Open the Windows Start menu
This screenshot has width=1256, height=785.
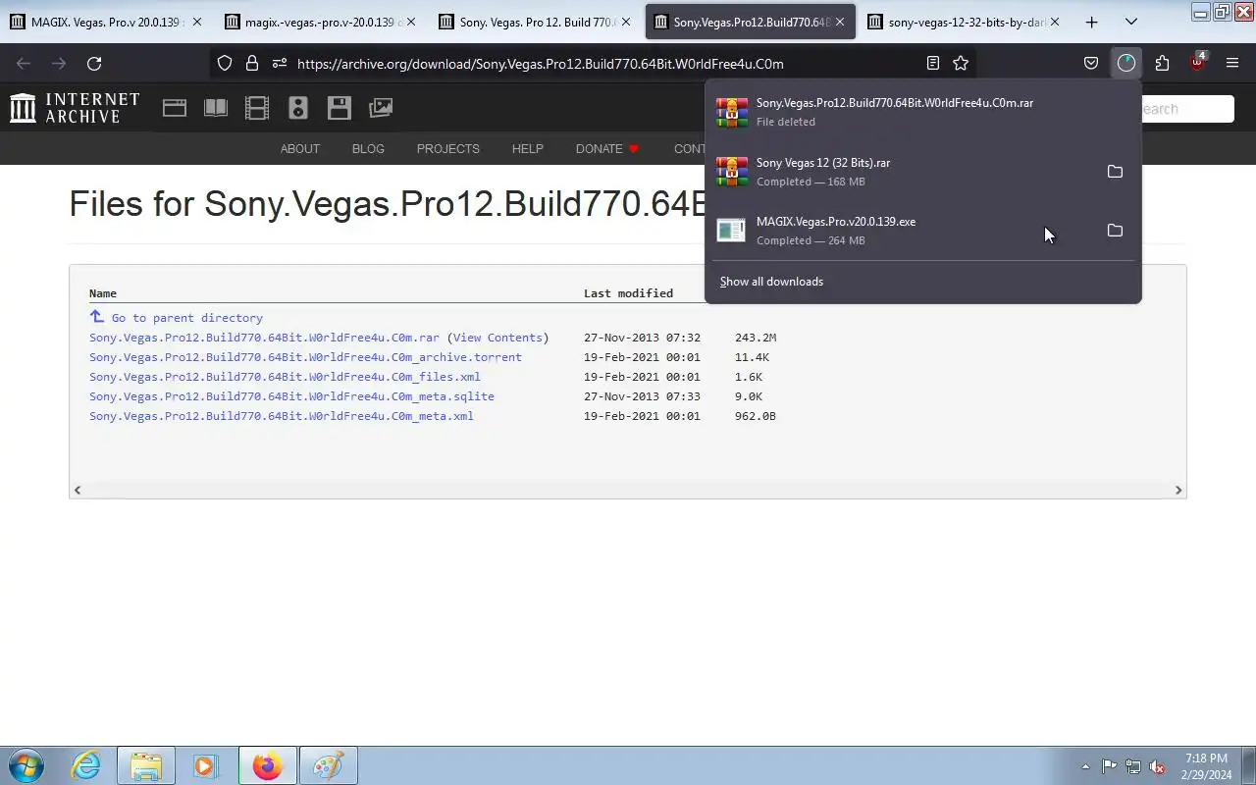pyautogui.click(x=26, y=765)
